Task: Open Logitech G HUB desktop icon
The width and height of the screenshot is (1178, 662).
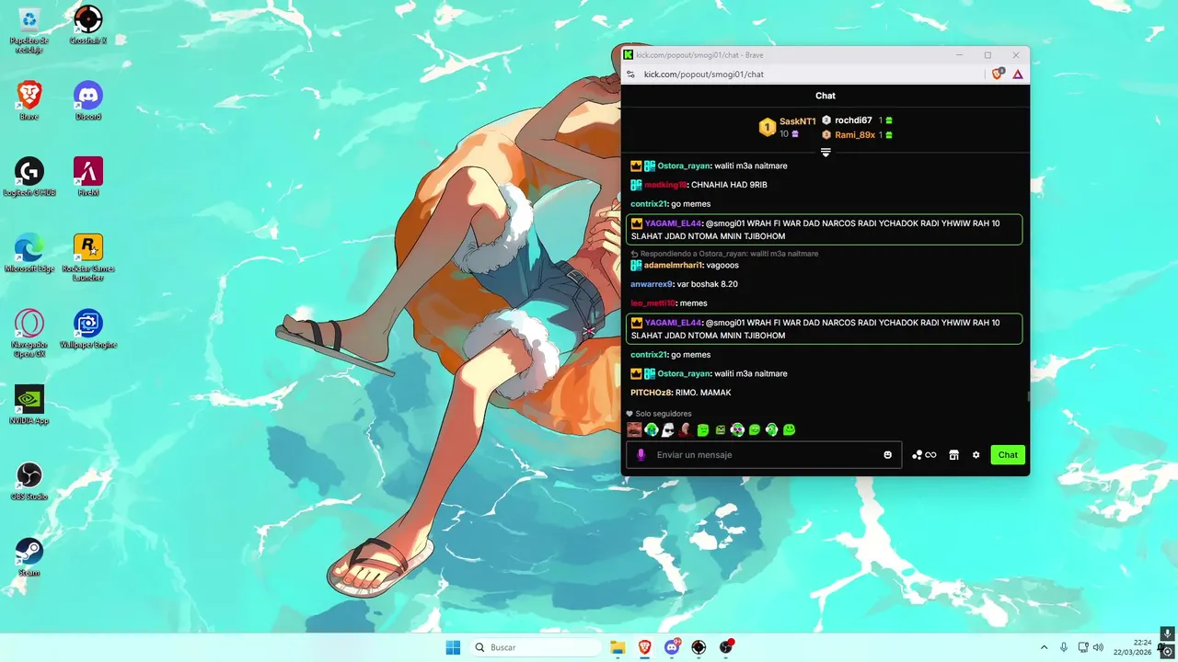Action: tap(29, 177)
